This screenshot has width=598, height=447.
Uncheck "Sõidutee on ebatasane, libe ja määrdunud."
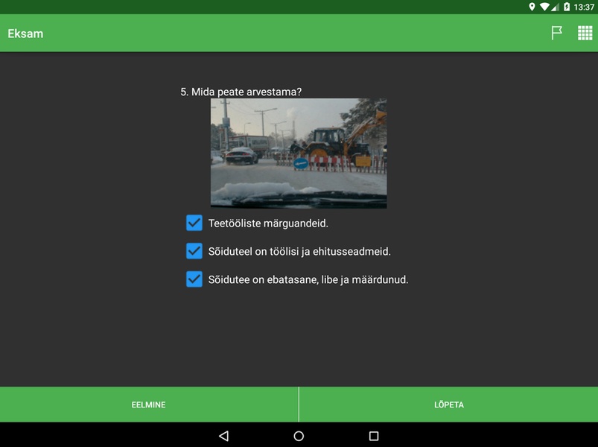194,279
